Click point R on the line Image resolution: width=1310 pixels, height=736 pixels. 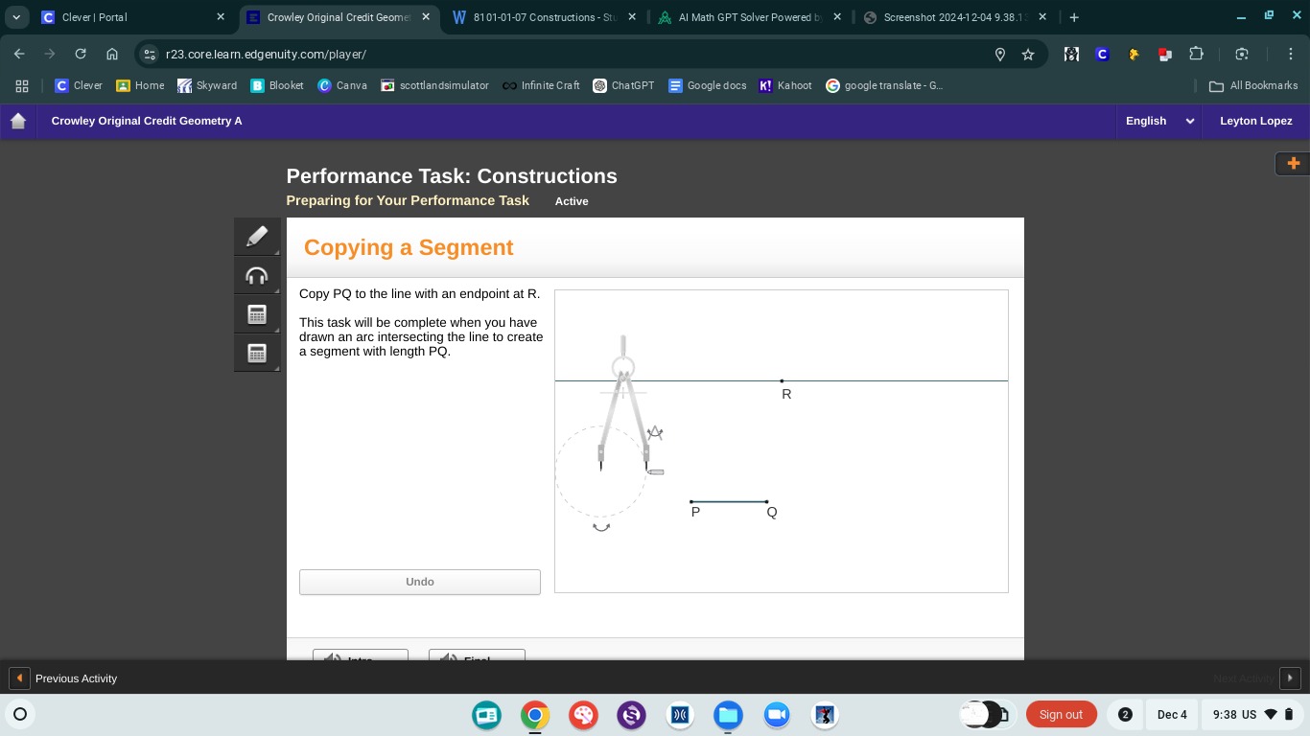(x=782, y=381)
